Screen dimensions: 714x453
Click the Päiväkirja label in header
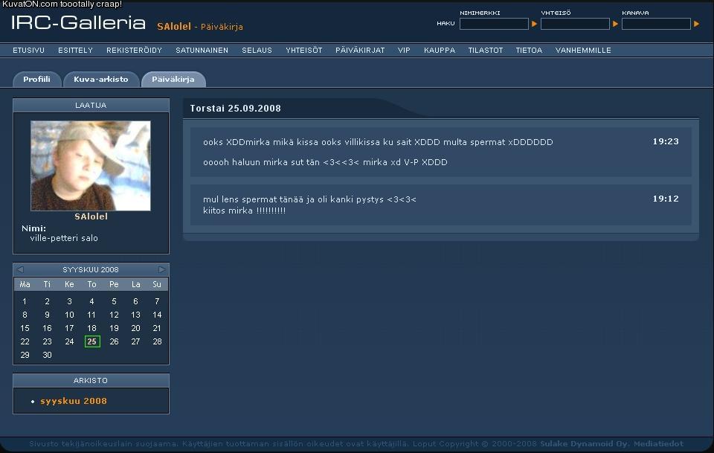pos(222,27)
